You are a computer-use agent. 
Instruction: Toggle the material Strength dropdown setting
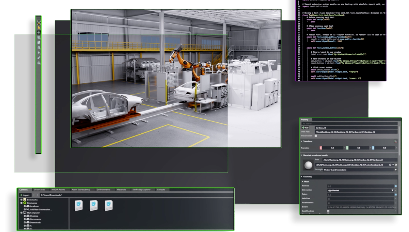(395, 170)
